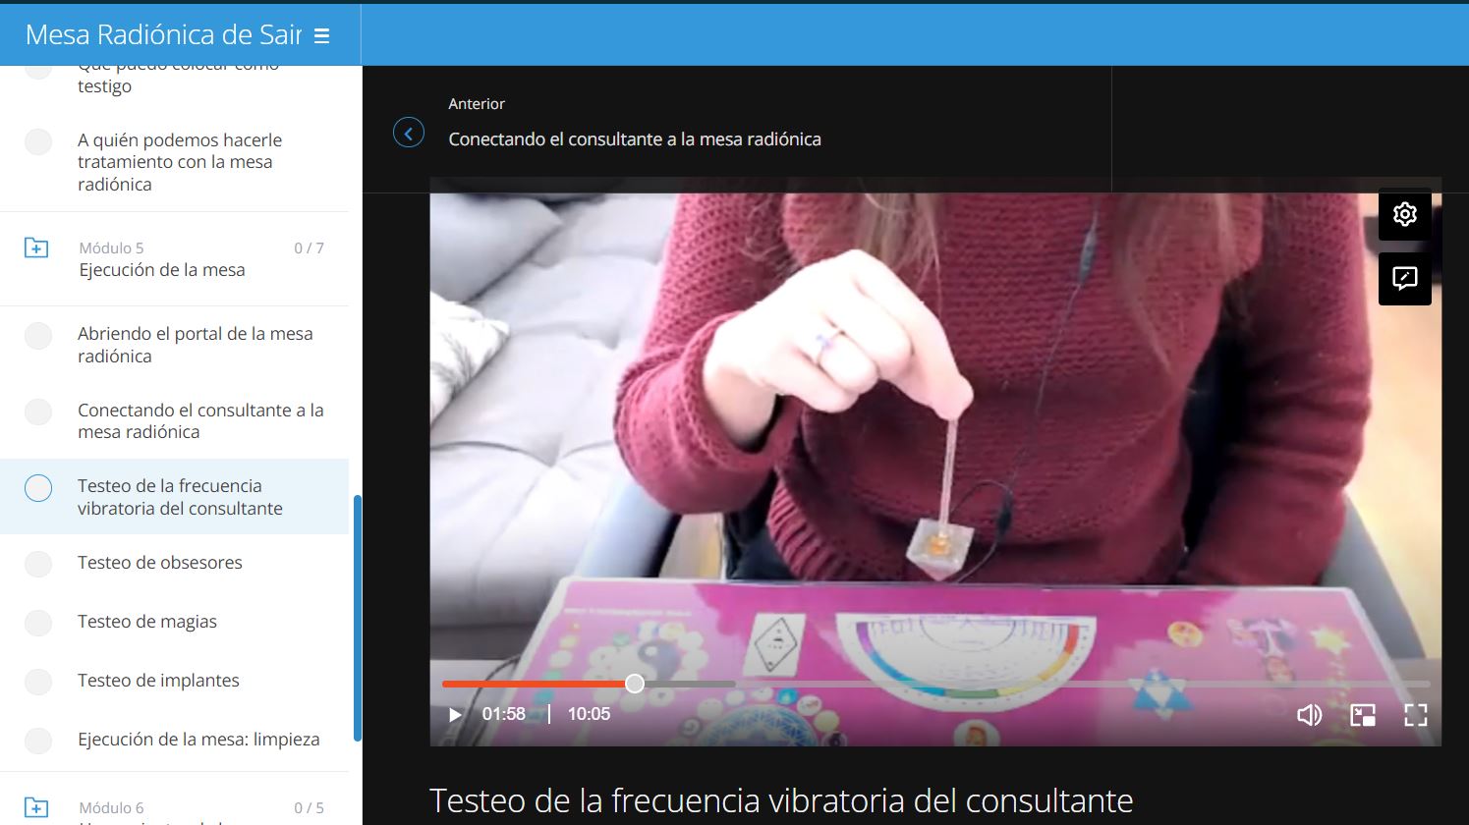1469x825 pixels.
Task: Click the video progress bar handle
Action: click(x=635, y=684)
